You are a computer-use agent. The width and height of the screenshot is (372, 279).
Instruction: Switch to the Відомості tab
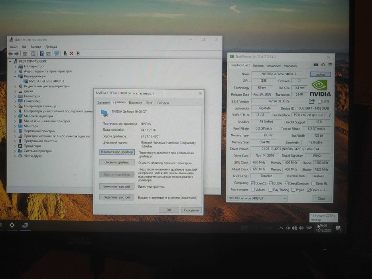tap(136, 103)
